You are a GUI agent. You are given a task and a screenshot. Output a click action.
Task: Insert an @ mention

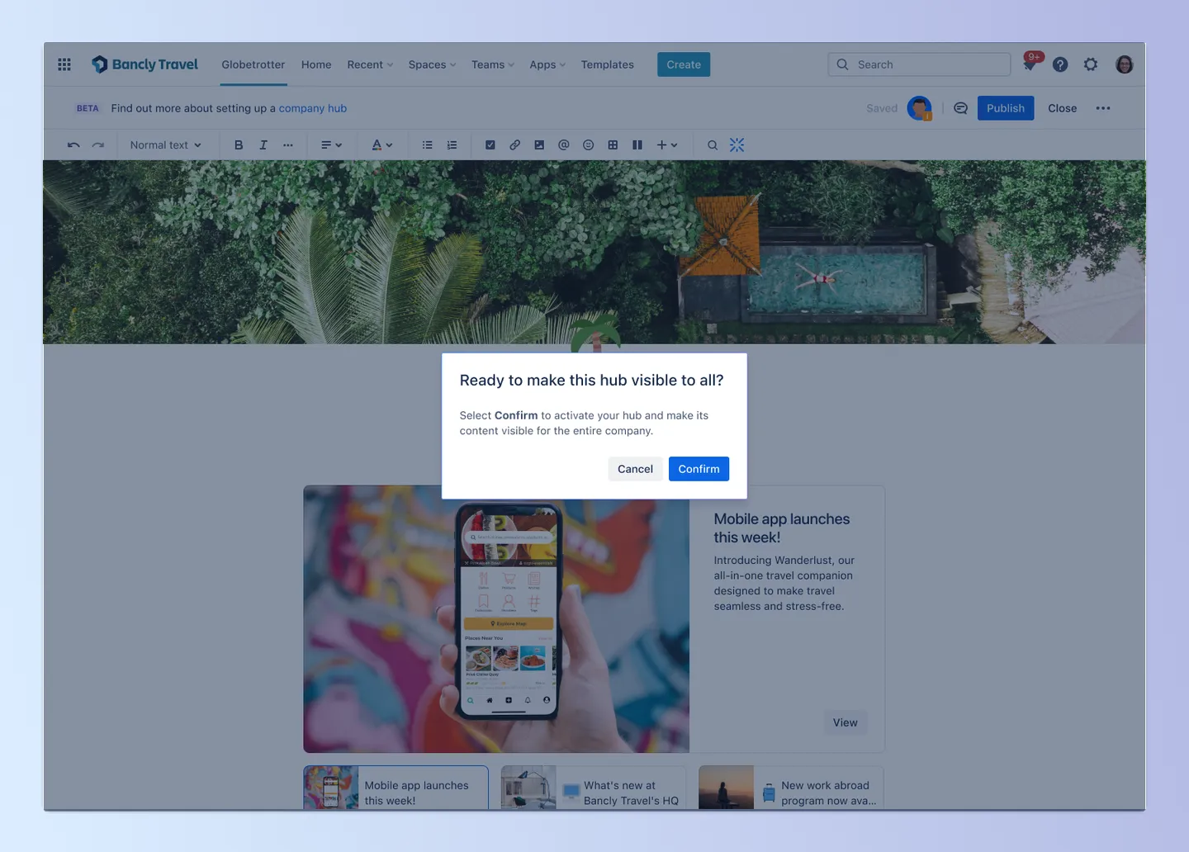[564, 145]
